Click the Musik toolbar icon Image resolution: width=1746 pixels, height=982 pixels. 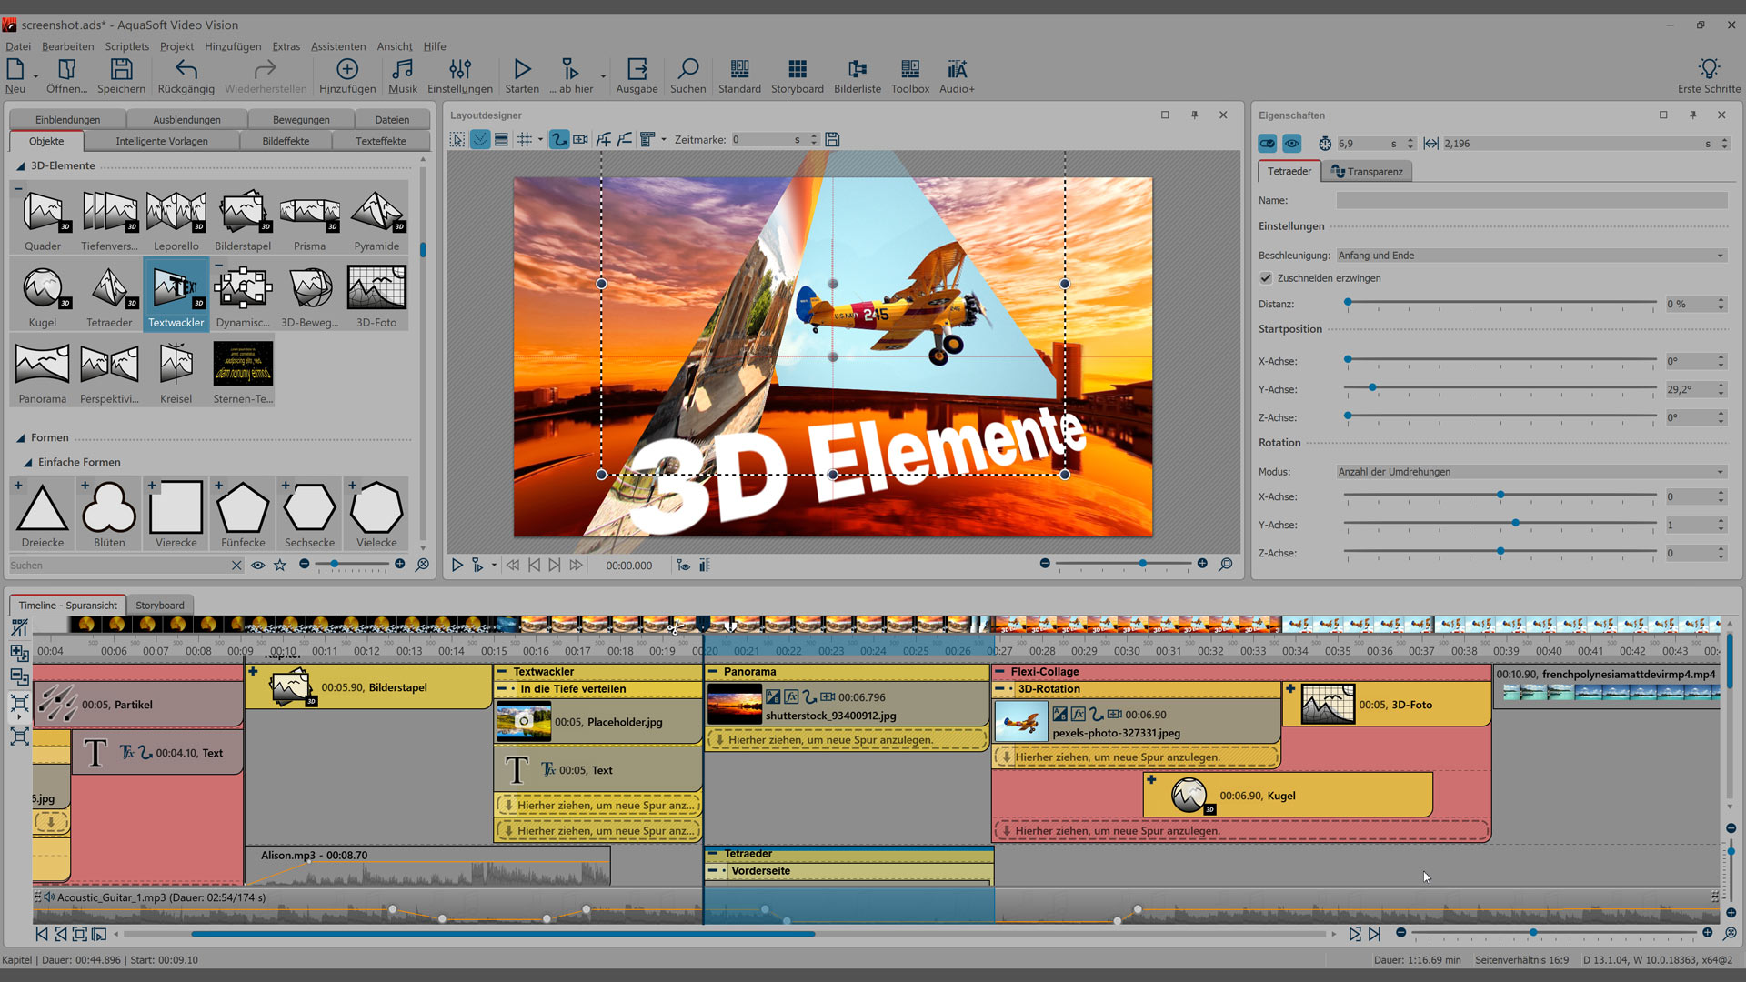coord(402,76)
